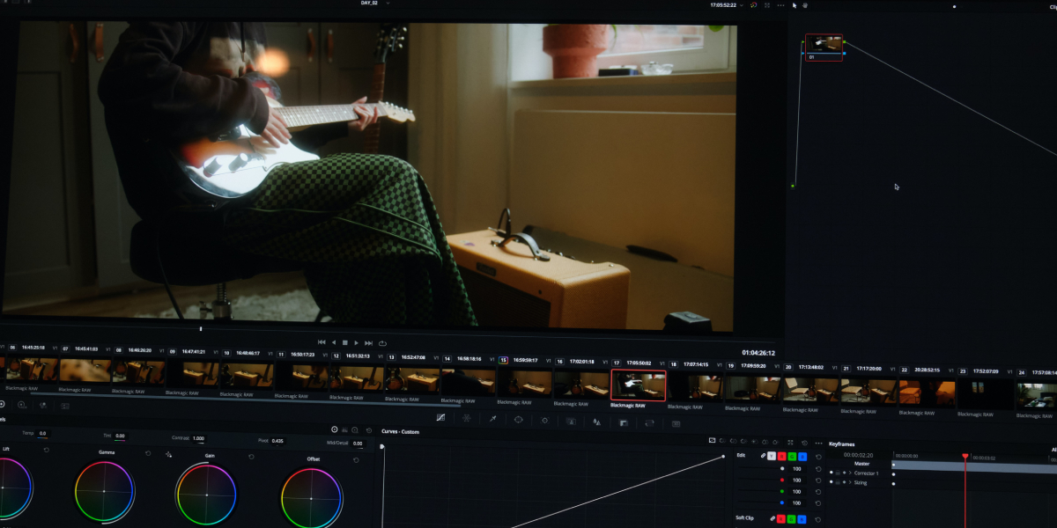Select the hand pan tool in node editor
This screenshot has height=528, width=1057.
pos(806,5)
